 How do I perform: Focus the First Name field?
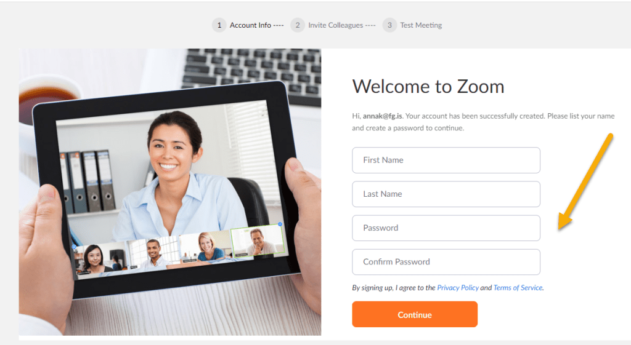(x=446, y=161)
